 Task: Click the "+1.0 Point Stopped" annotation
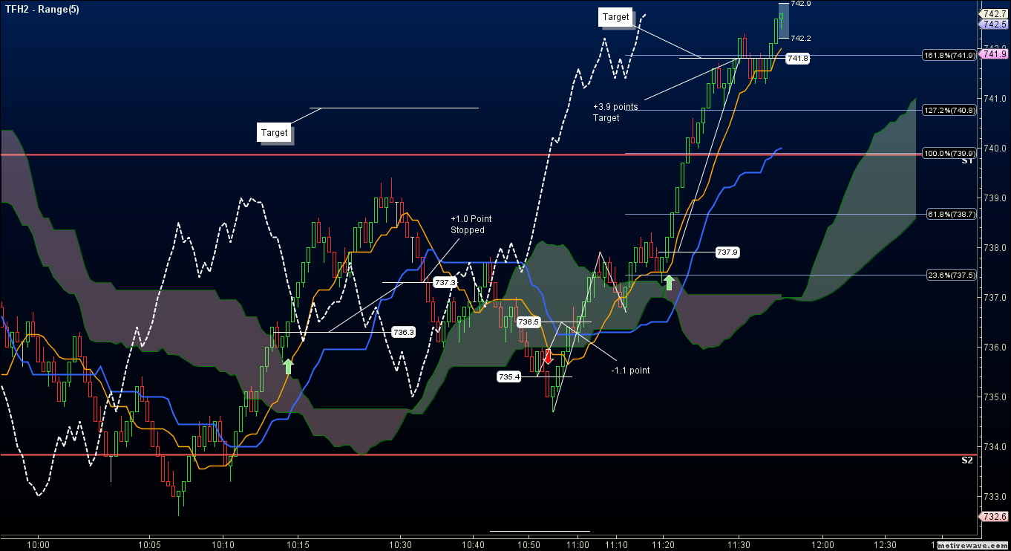pos(471,224)
